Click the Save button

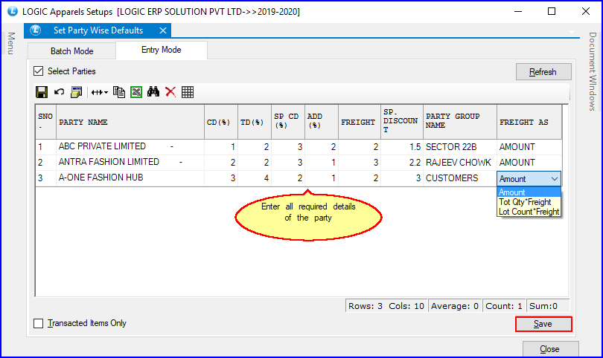click(x=543, y=324)
